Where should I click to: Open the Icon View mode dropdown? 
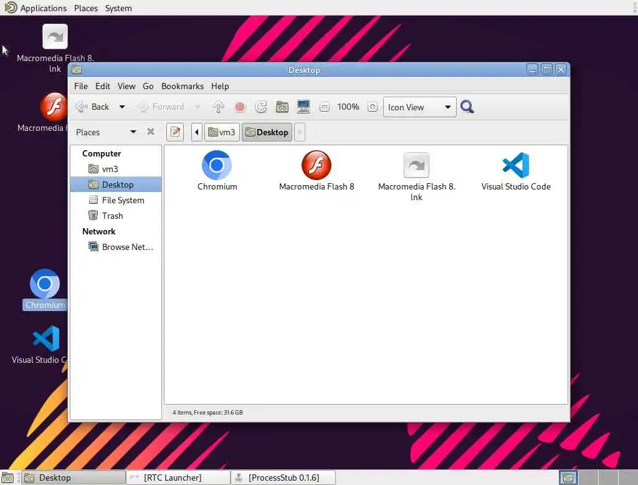(x=419, y=107)
